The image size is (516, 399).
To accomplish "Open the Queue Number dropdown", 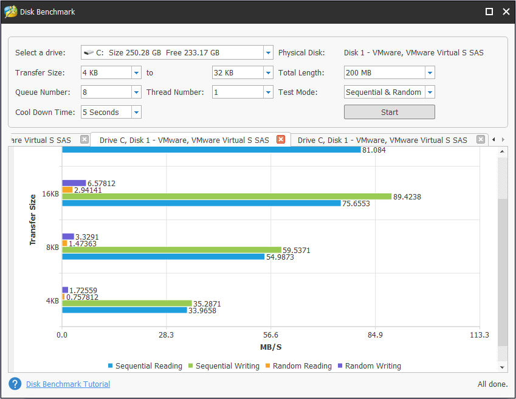I will pos(136,92).
